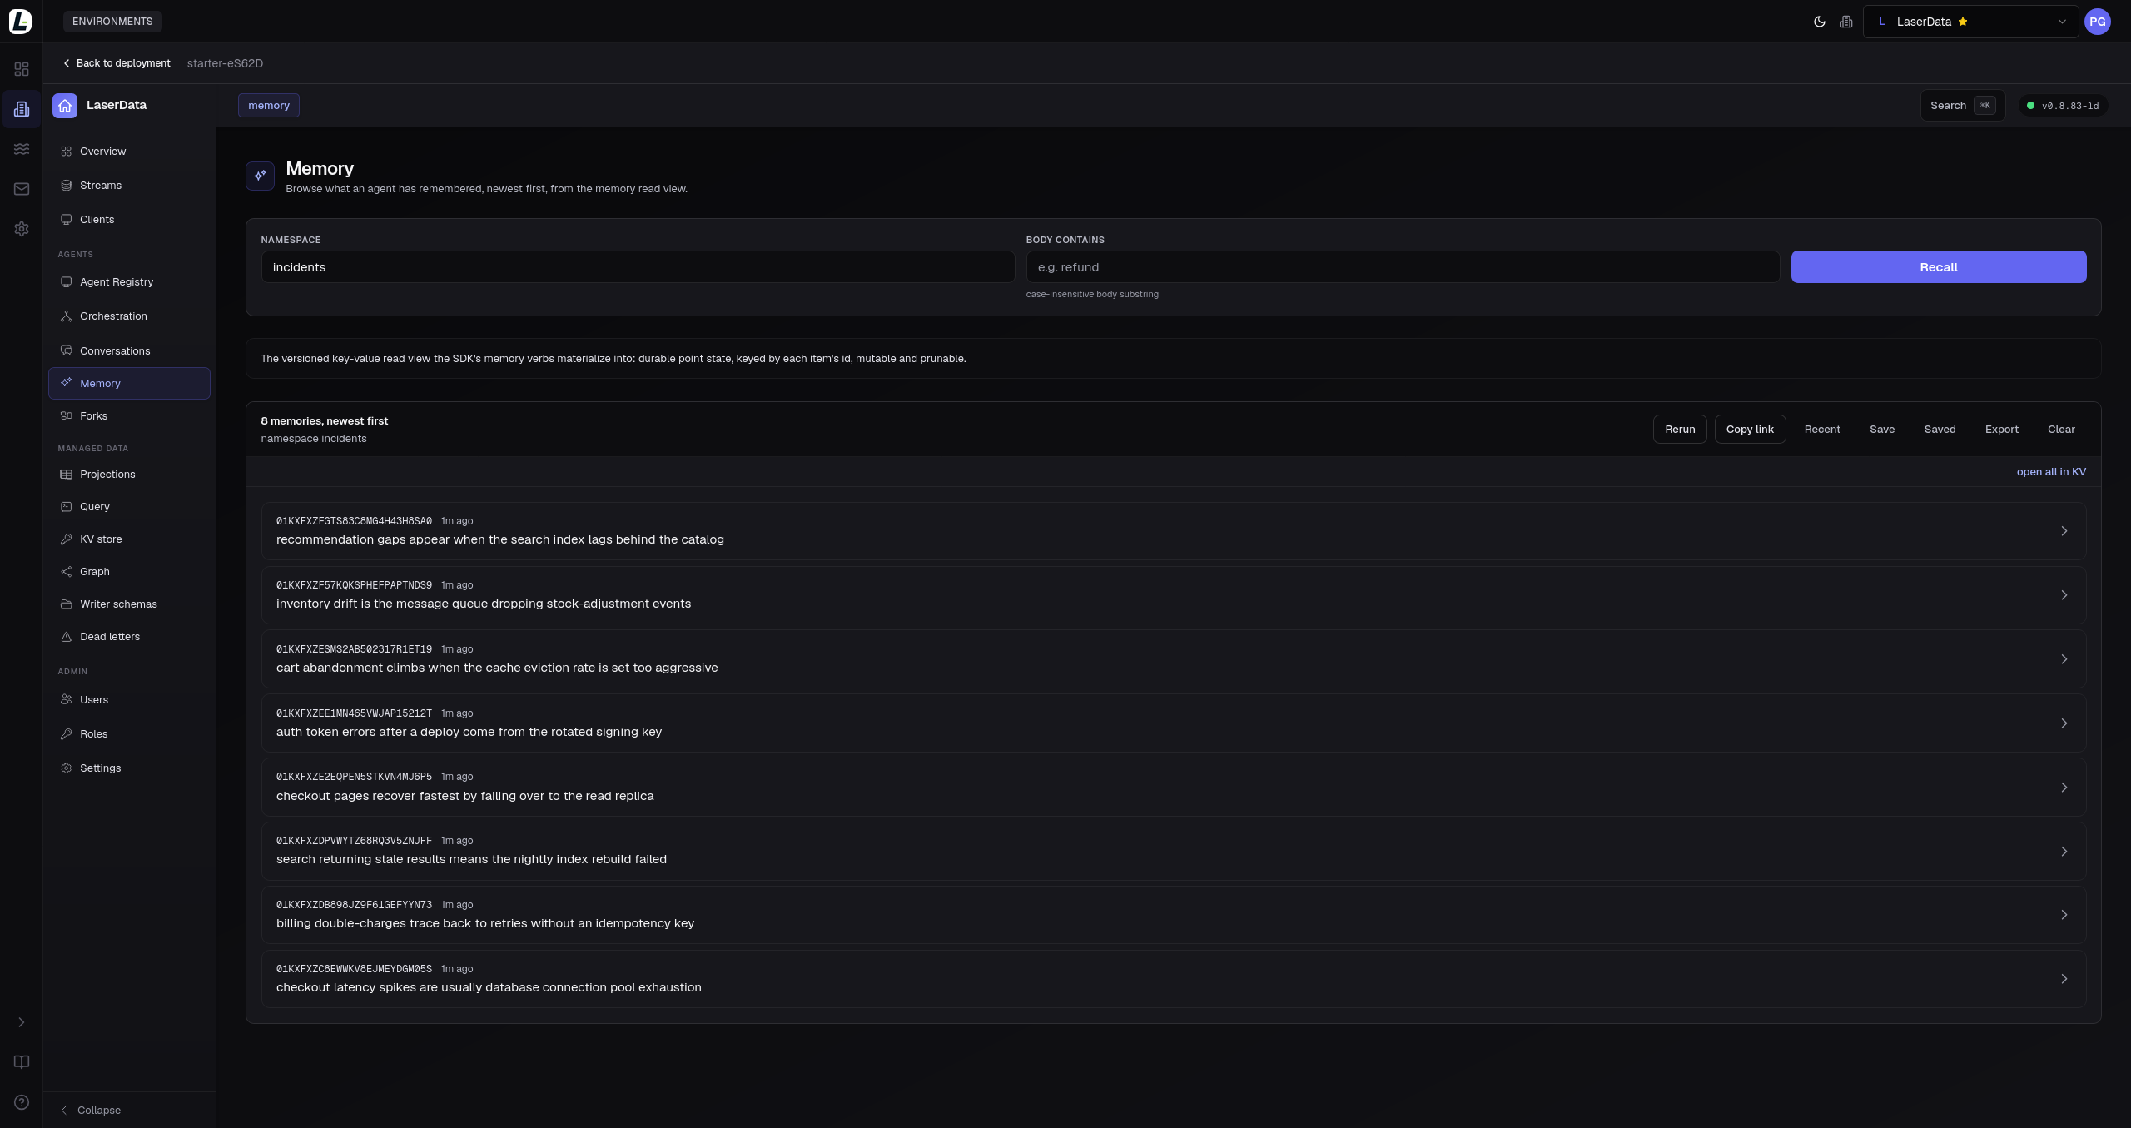
Task: Click the Settings gear in Admin section
Action: point(66,768)
